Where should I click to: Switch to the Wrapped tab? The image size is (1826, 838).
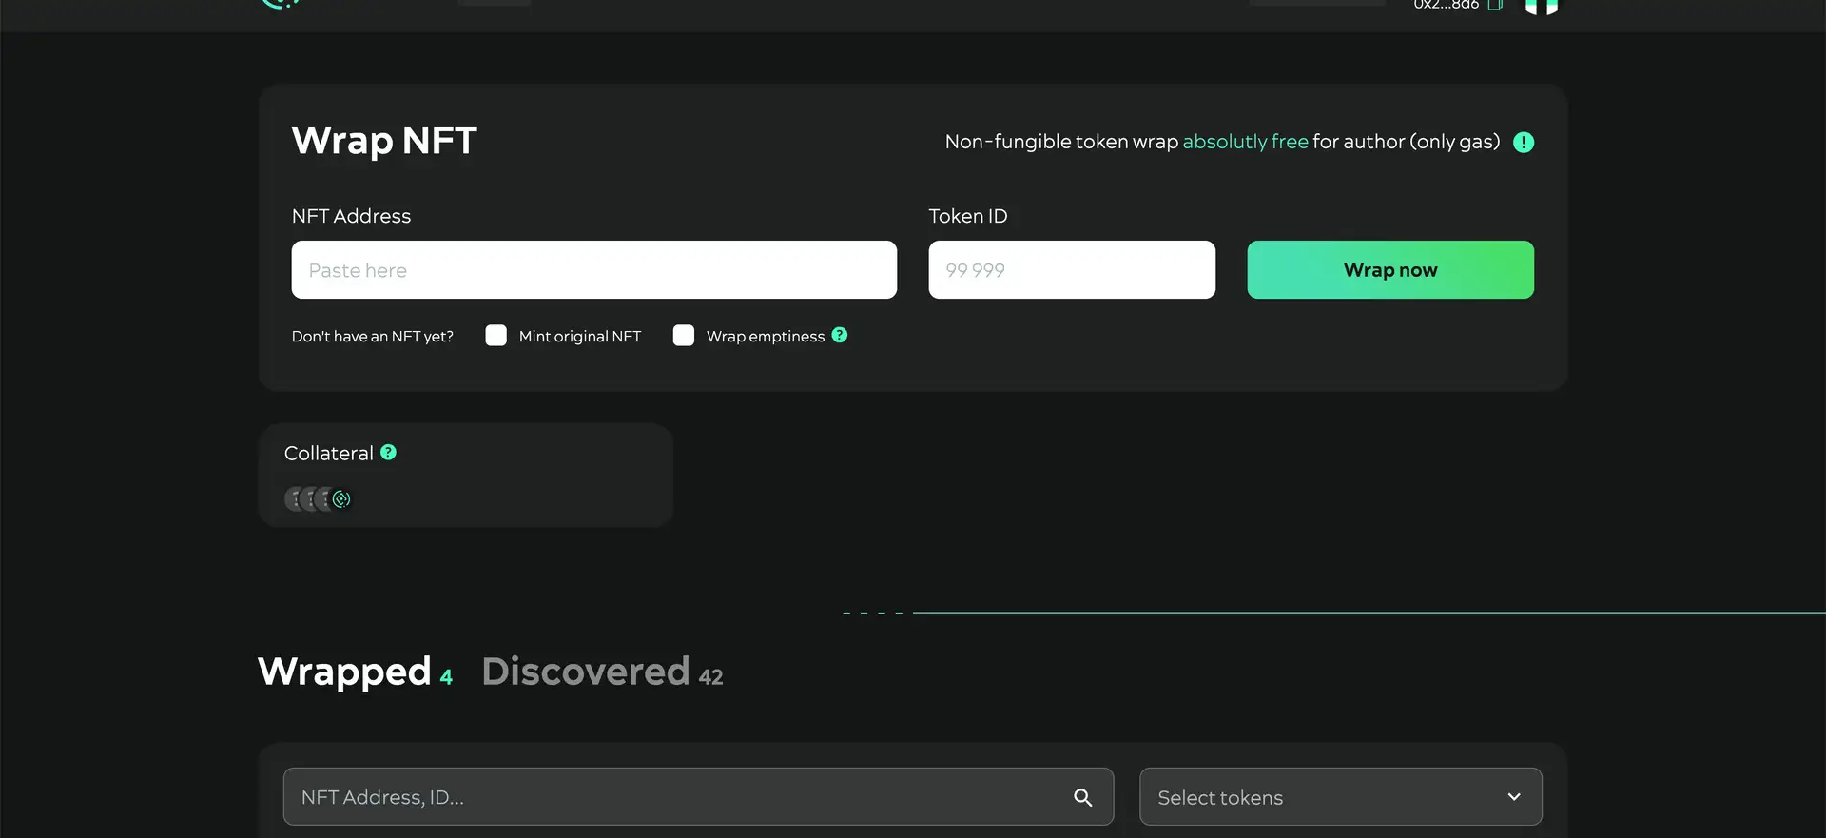[x=344, y=672]
